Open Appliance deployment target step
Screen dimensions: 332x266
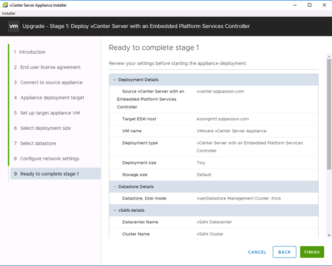[49, 98]
